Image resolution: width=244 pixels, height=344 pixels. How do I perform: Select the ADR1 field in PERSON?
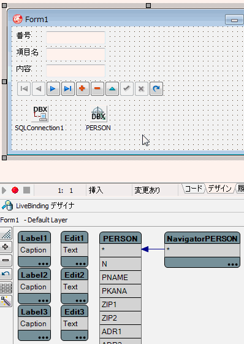click(120, 332)
